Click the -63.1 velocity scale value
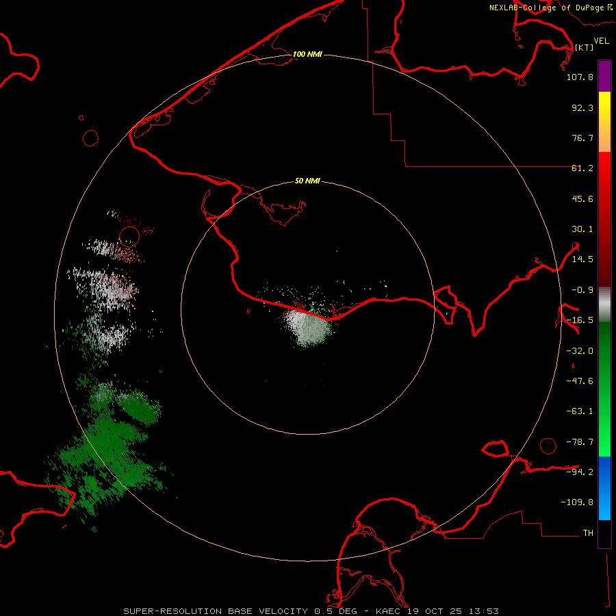616x616 pixels. point(580,411)
